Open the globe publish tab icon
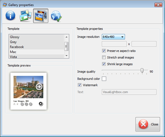Viewport: 165px width, 137px height. click(x=56, y=16)
